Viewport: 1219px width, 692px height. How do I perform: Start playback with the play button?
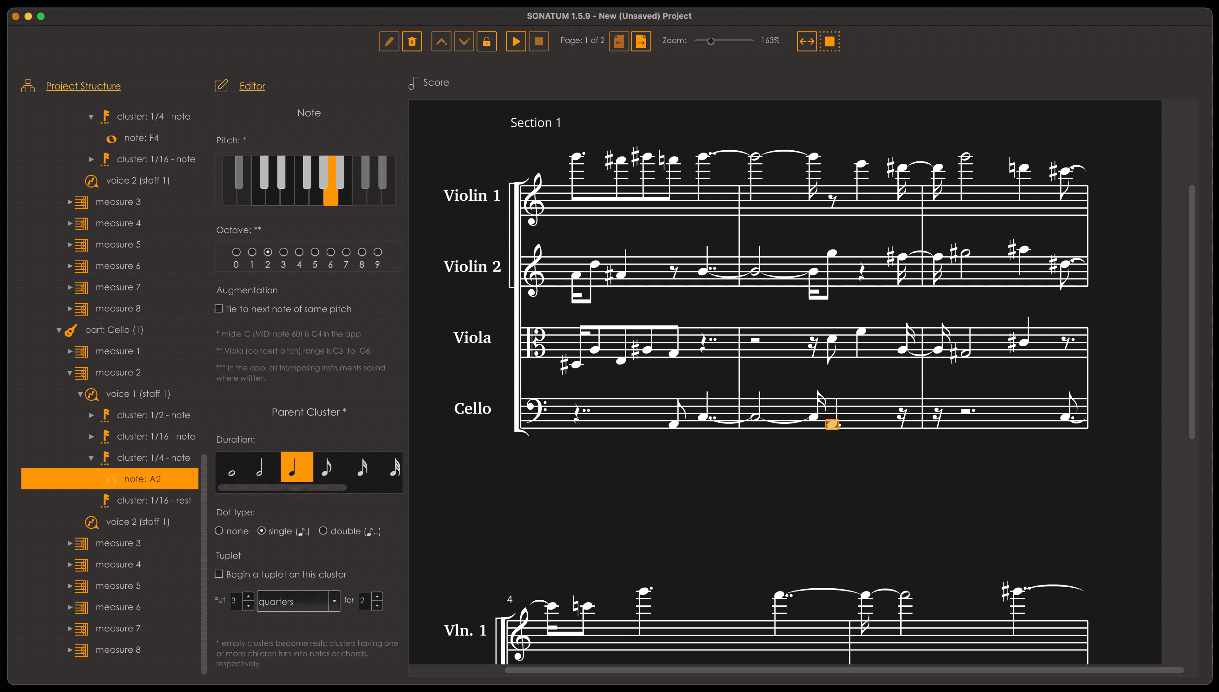pos(516,41)
